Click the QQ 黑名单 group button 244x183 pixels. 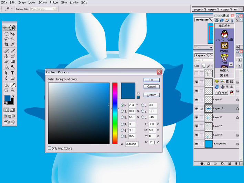pyautogui.click(x=224, y=75)
